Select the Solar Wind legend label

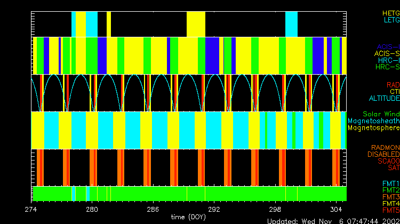point(381,114)
